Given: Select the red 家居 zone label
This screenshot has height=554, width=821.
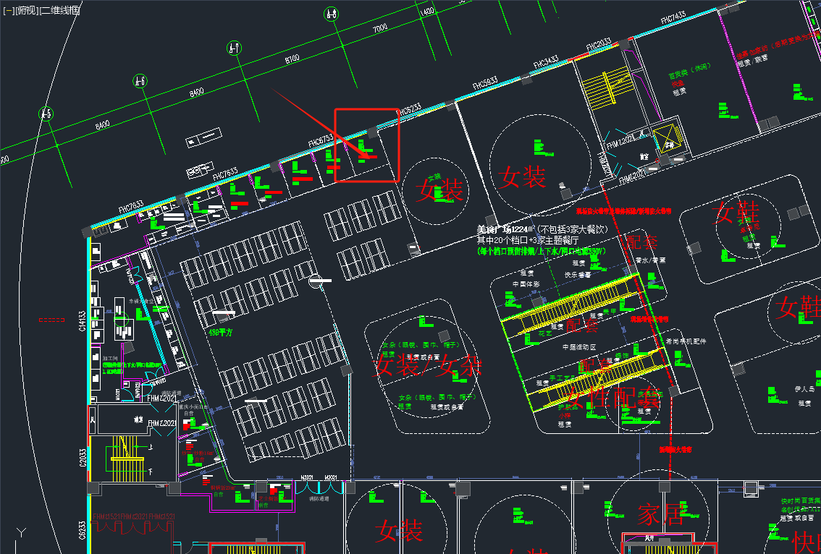Looking at the screenshot, I should 660,514.
